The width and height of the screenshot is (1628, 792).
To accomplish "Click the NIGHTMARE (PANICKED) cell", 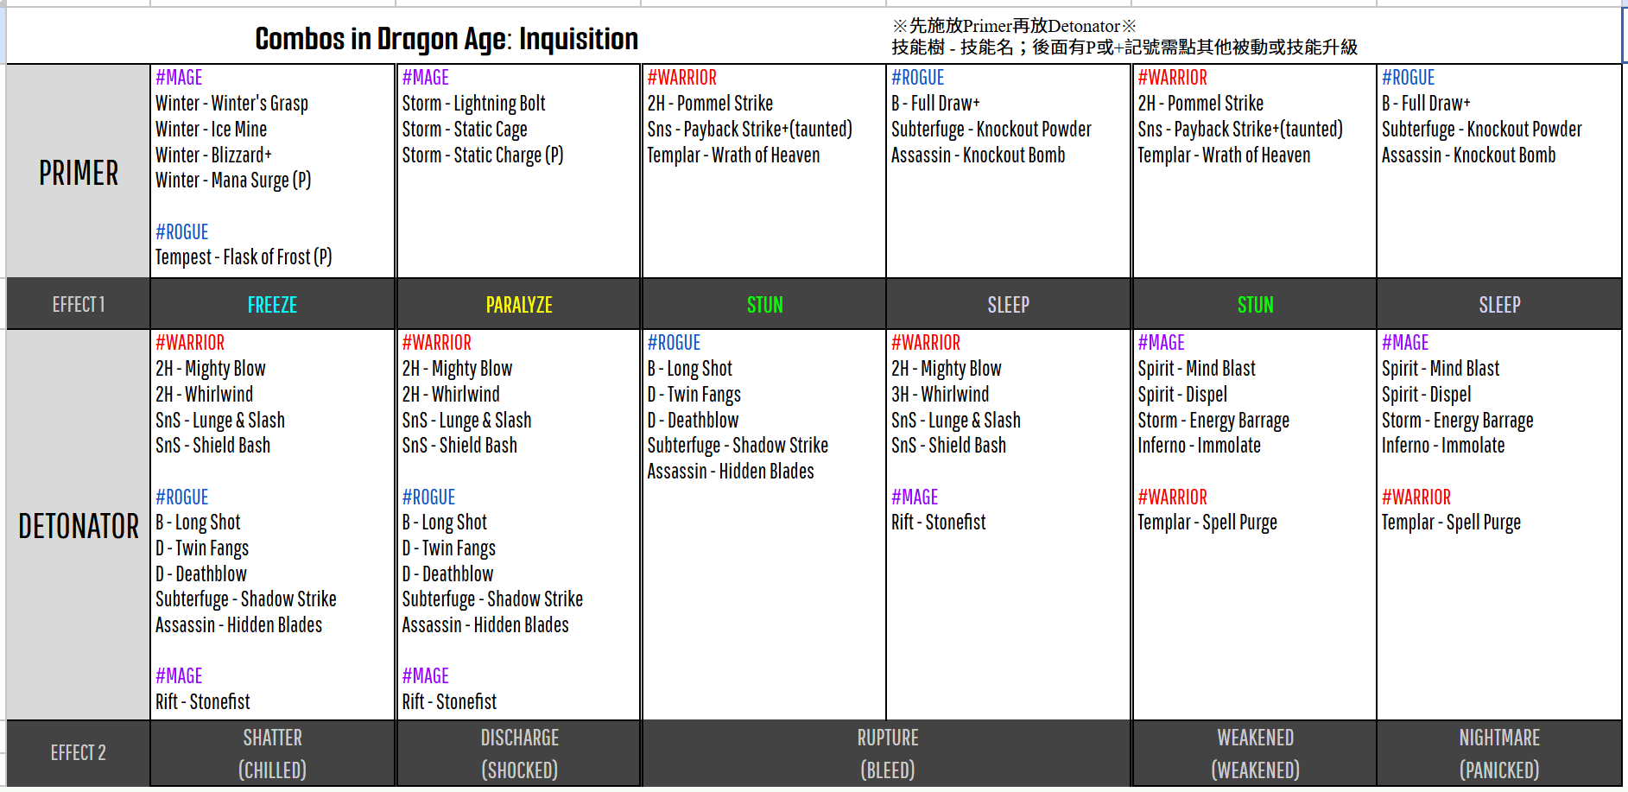I will pyautogui.click(x=1499, y=753).
